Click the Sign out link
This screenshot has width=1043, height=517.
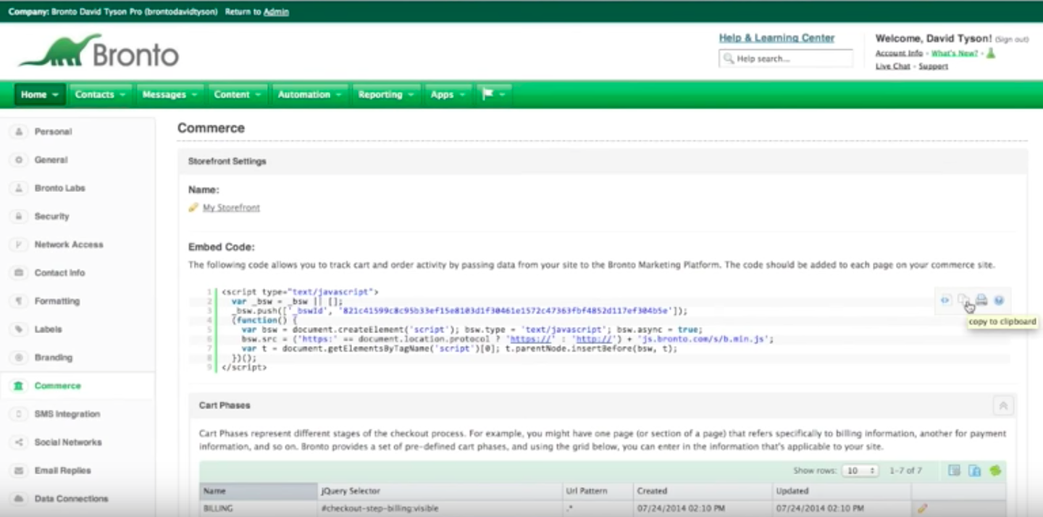[x=1011, y=39]
